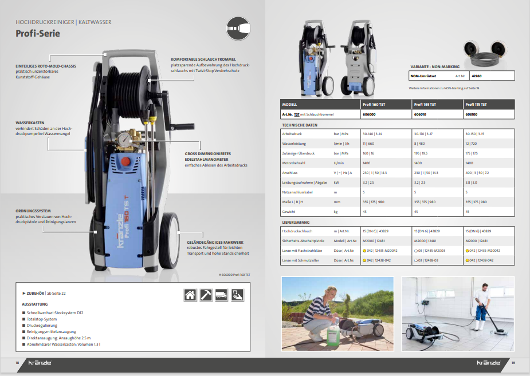Click yellow nozzle dot in Profi 160 TST Flachstrahldüse cell
Viewport: 530px width, 376px height.
tap(365, 251)
